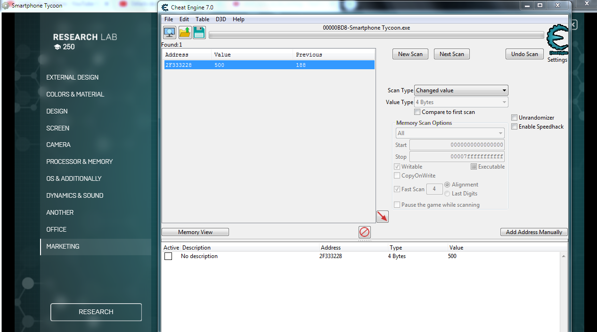597x332 pixels.
Task: Click the Next Scan button
Action: click(x=452, y=54)
